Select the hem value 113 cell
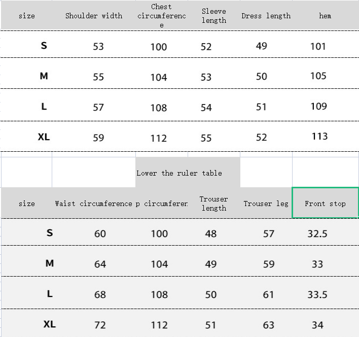Viewport: 359px width, 337px height. pos(319,137)
